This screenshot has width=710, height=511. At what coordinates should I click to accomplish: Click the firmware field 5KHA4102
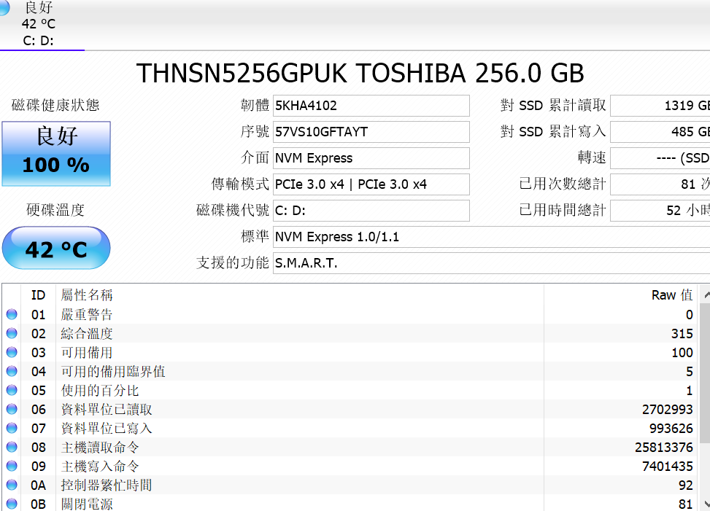click(371, 106)
